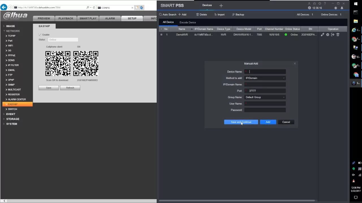Open File Explorer from the taskbar
The height and width of the screenshot is (203, 362).
click(x=356, y=21)
